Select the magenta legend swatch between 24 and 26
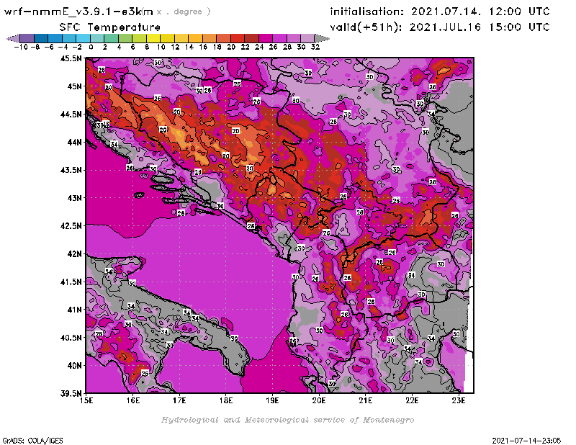The width and height of the screenshot is (576, 445). [265, 38]
